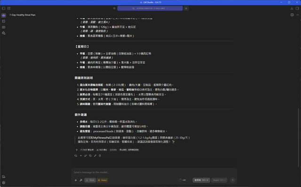
Task: Toggle the right sidebar panel icon
Action: coord(297,8)
